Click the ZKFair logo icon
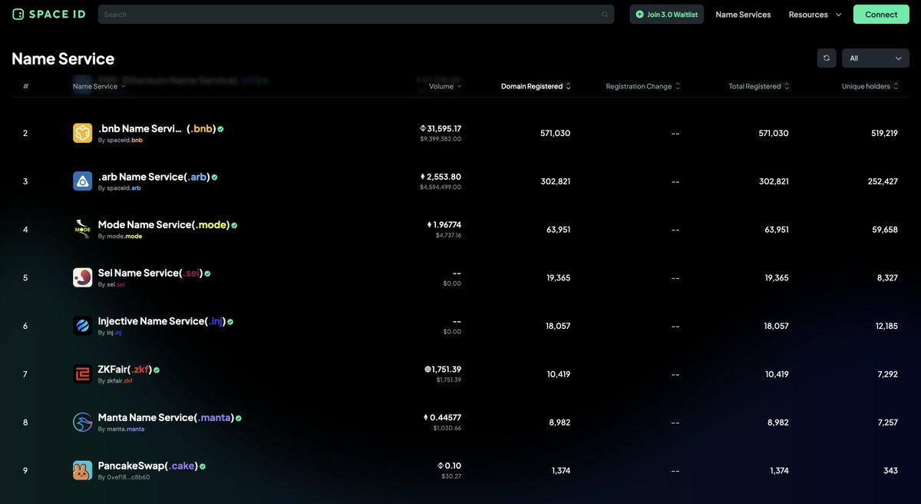Image resolution: width=921 pixels, height=504 pixels. point(83,374)
